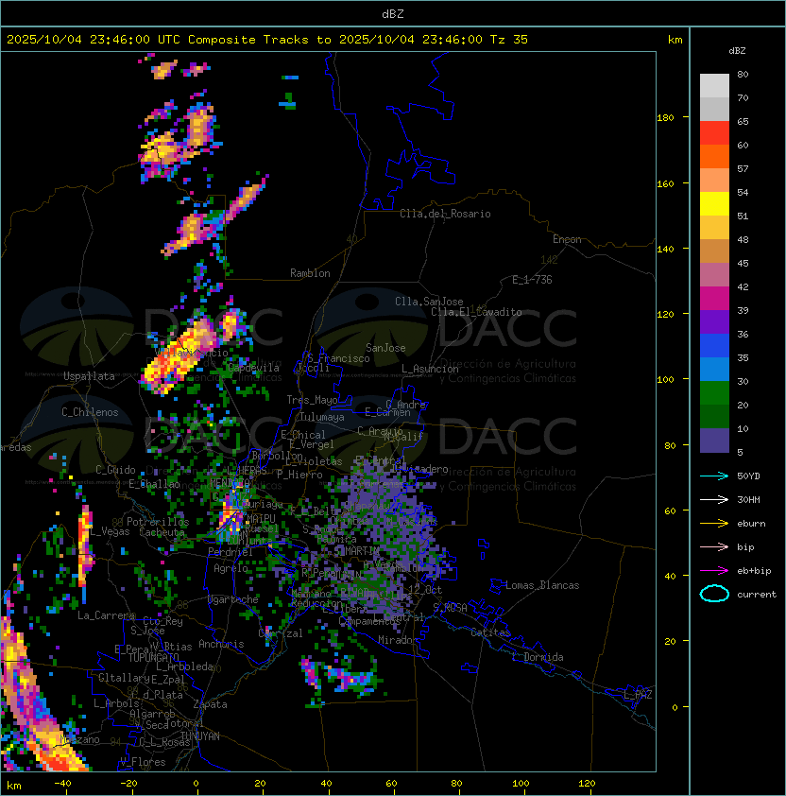The width and height of the screenshot is (786, 796).
Task: Click the 'TUPUNGATO' place label
Action: tap(153, 658)
